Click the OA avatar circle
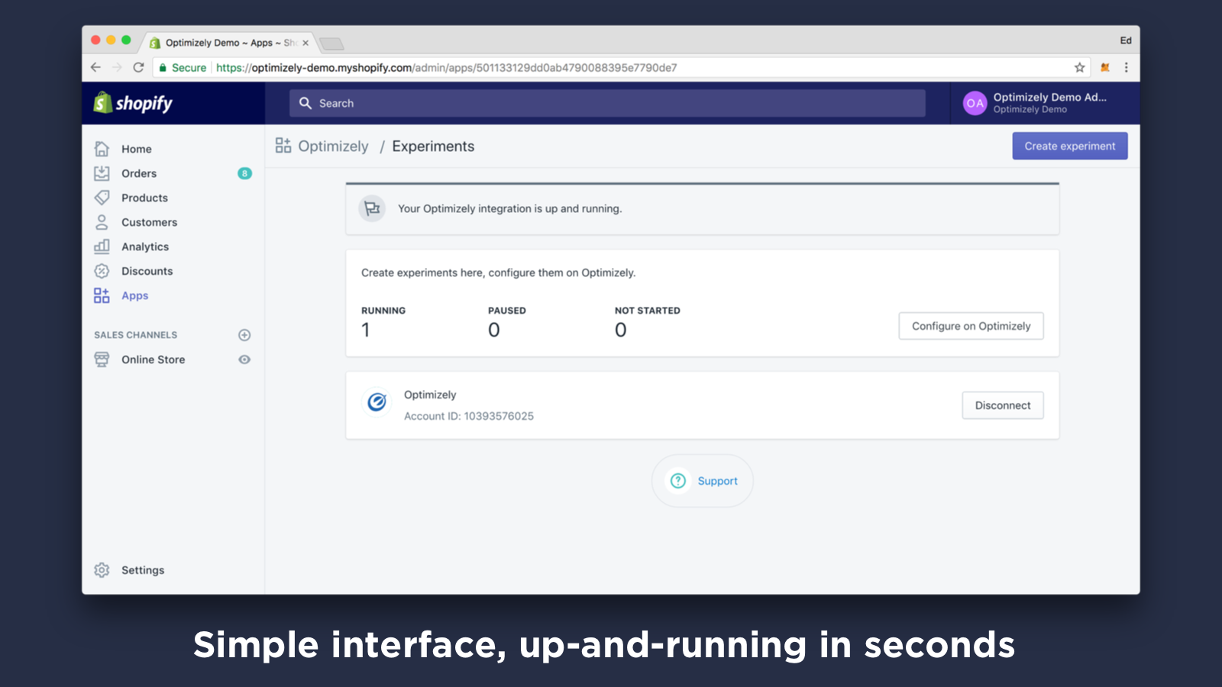The width and height of the screenshot is (1222, 687). pyautogui.click(x=974, y=103)
